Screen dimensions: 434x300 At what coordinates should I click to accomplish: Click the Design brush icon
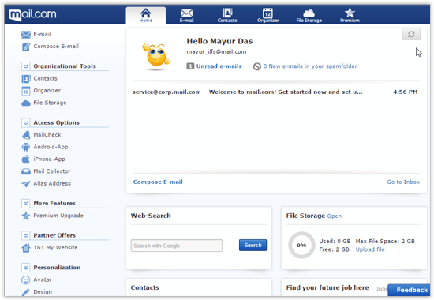click(x=26, y=292)
